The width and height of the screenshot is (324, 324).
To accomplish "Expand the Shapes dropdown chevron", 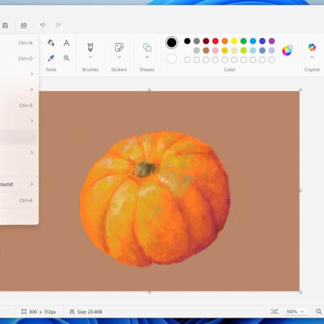I will [146, 57].
